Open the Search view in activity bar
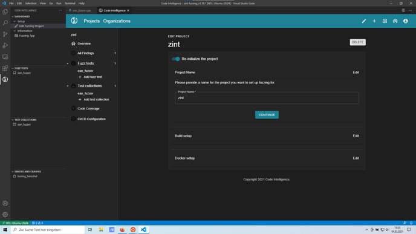Viewport: 416px width, 234px height. (x=5, y=23)
